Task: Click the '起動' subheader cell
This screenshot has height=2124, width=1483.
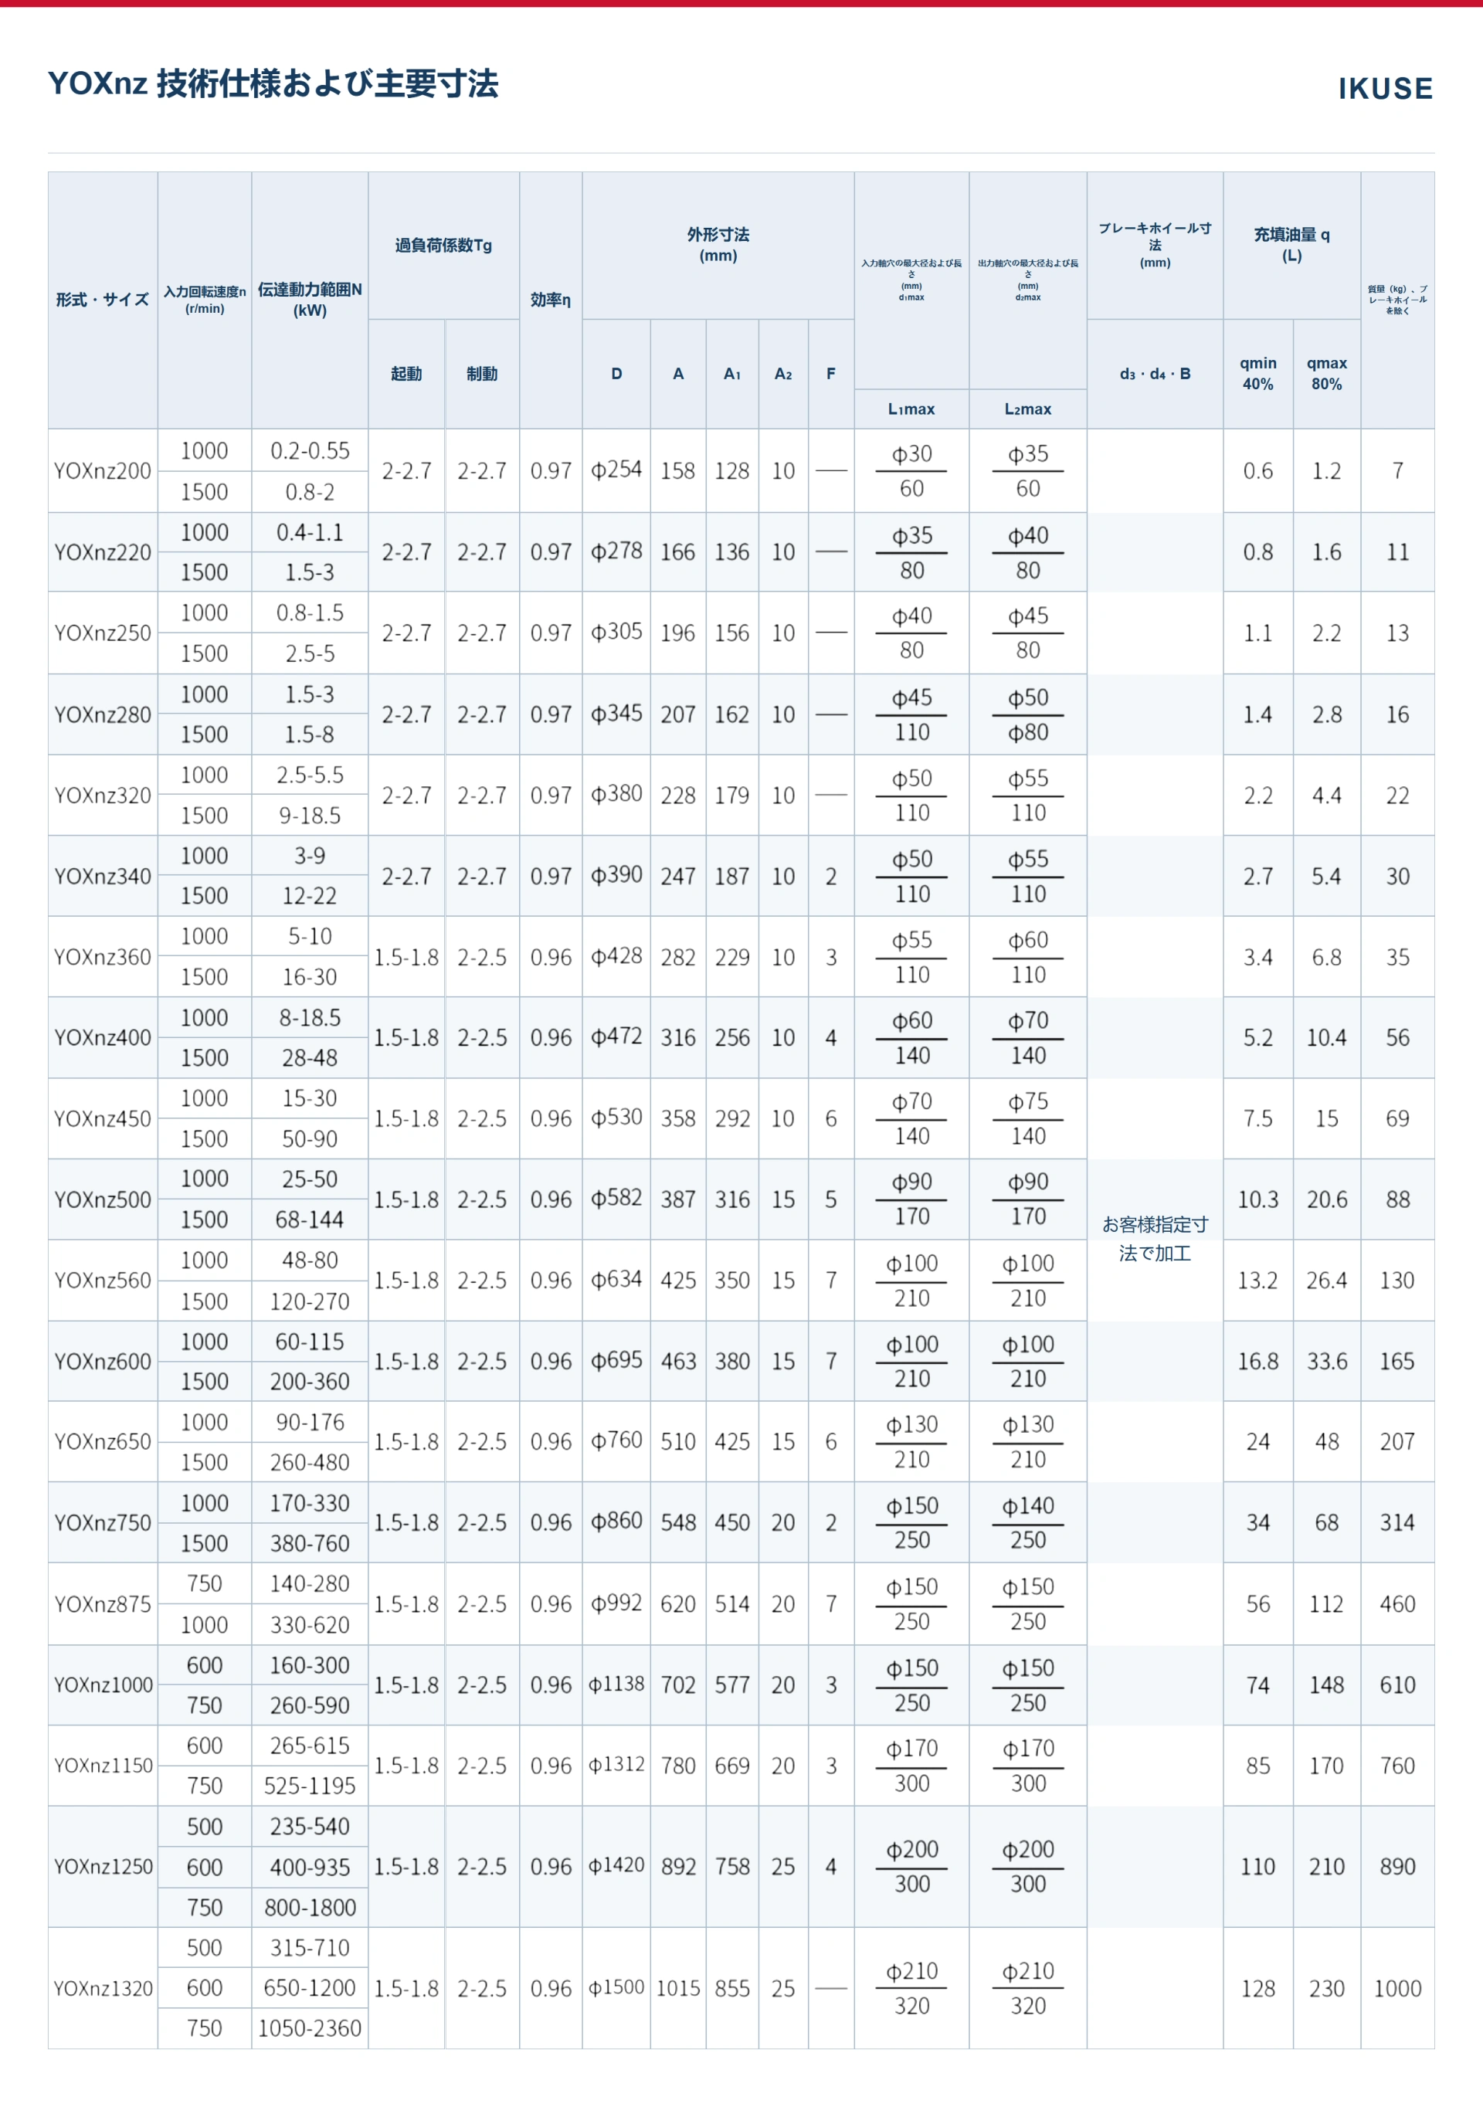Action: 406,374
